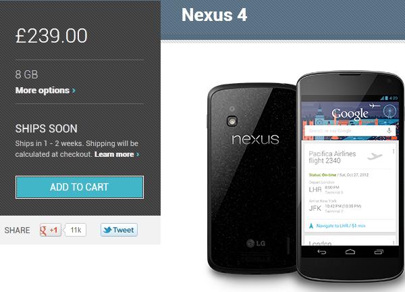405x292 pixels.
Task: Click the arrow next to Learn more
Action: (x=138, y=154)
